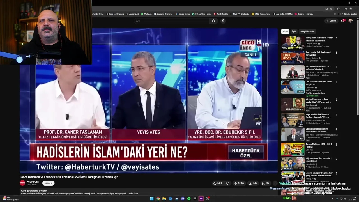This screenshot has width=359, height=202.
Task: Open the weather widget showing 19°C
Action: click(x=10, y=199)
